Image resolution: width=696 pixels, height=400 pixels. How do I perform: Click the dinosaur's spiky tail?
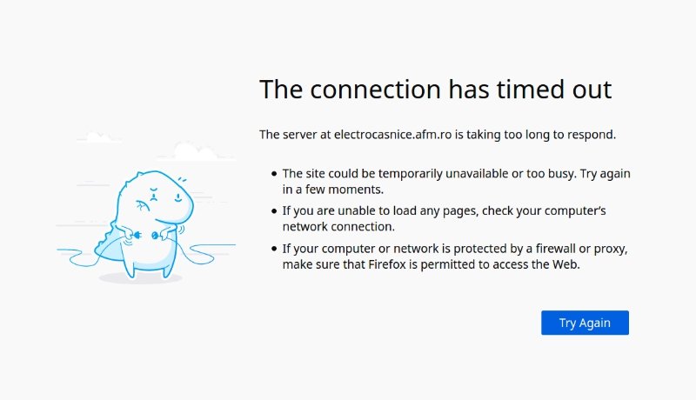106,243
